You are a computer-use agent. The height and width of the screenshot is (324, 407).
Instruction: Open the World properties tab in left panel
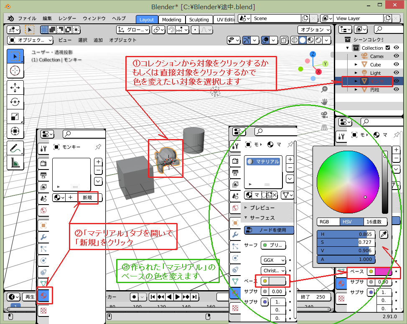pyautogui.click(x=43, y=210)
